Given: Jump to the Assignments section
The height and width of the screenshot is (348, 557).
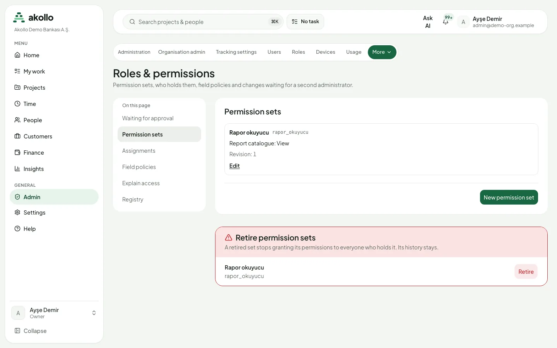Looking at the screenshot, I should (x=159, y=151).
